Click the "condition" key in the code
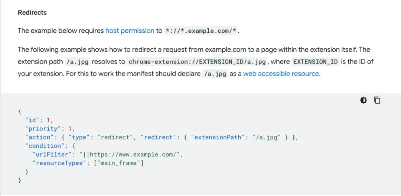 point(45,146)
